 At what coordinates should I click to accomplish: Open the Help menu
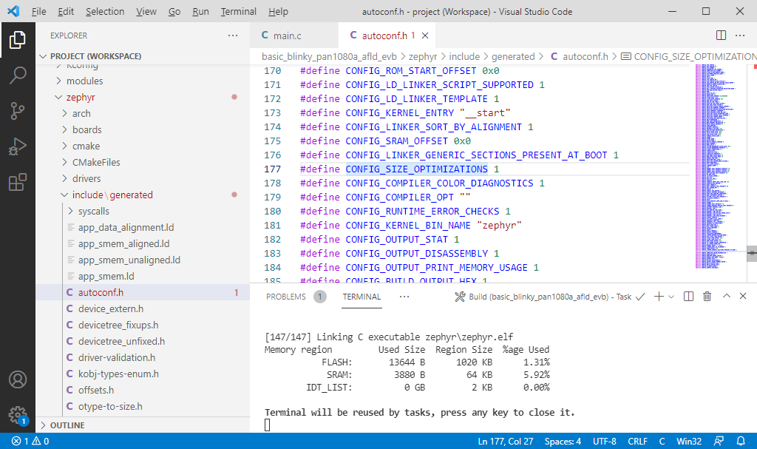click(278, 12)
